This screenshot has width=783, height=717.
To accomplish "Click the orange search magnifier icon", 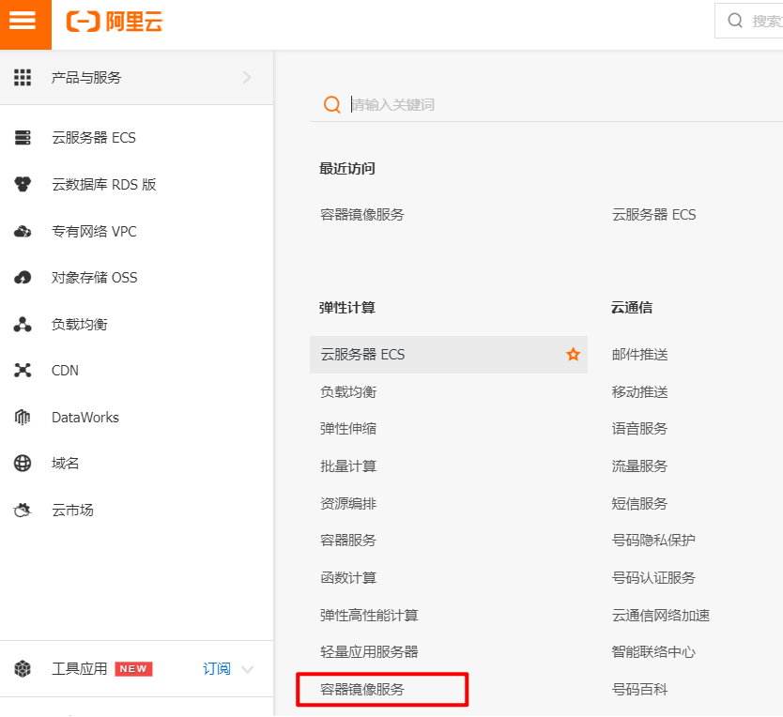I will [332, 104].
